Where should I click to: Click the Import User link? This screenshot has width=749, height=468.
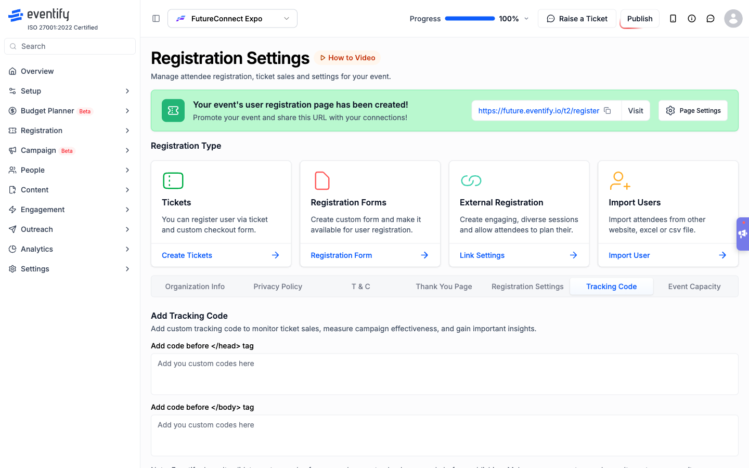tap(629, 255)
